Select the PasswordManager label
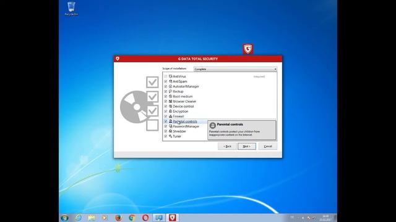 pyautogui.click(x=186, y=126)
